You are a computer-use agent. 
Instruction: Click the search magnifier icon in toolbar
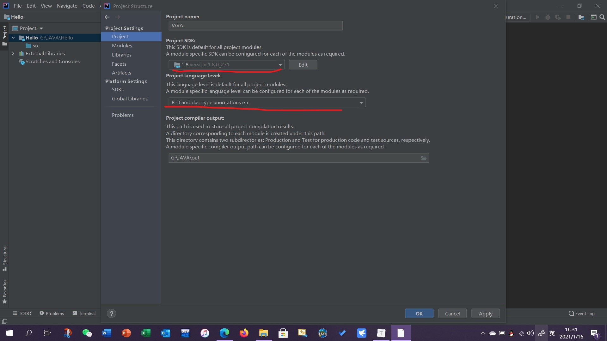(x=602, y=17)
